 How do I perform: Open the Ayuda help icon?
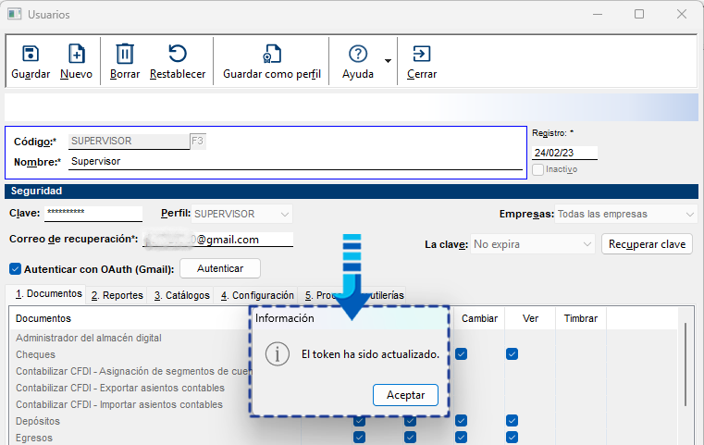point(358,55)
